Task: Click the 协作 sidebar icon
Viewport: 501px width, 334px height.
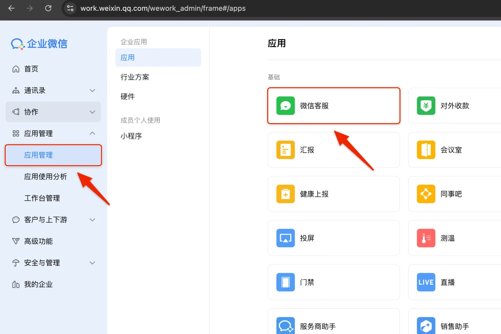Action: (16, 112)
